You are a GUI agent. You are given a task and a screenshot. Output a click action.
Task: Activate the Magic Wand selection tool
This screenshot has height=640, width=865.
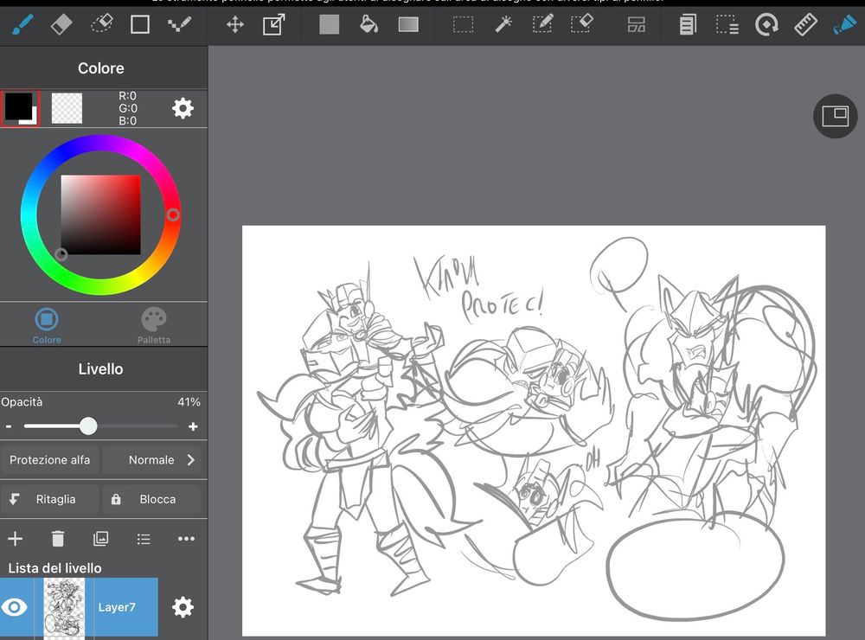click(x=503, y=24)
